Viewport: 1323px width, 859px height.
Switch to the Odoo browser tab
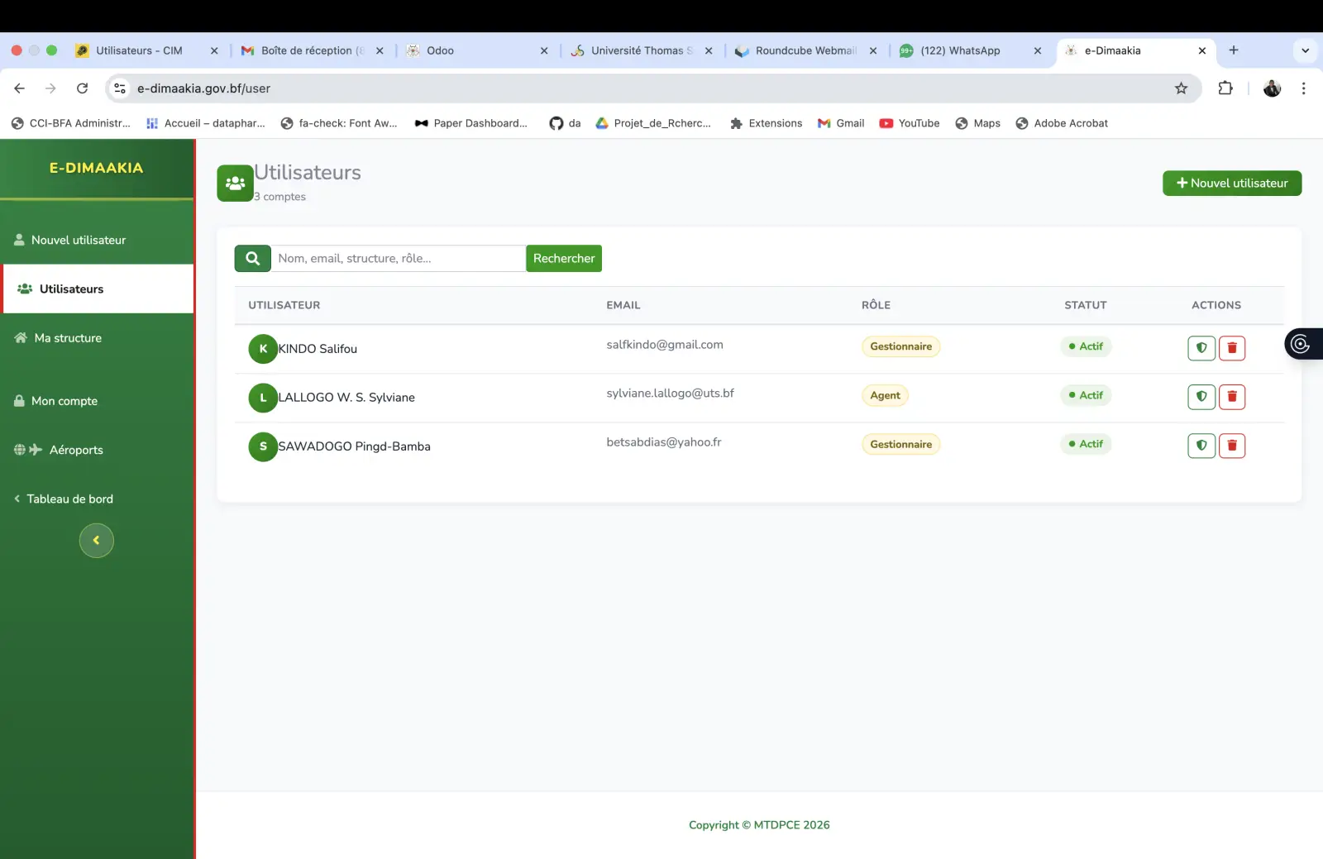477,50
